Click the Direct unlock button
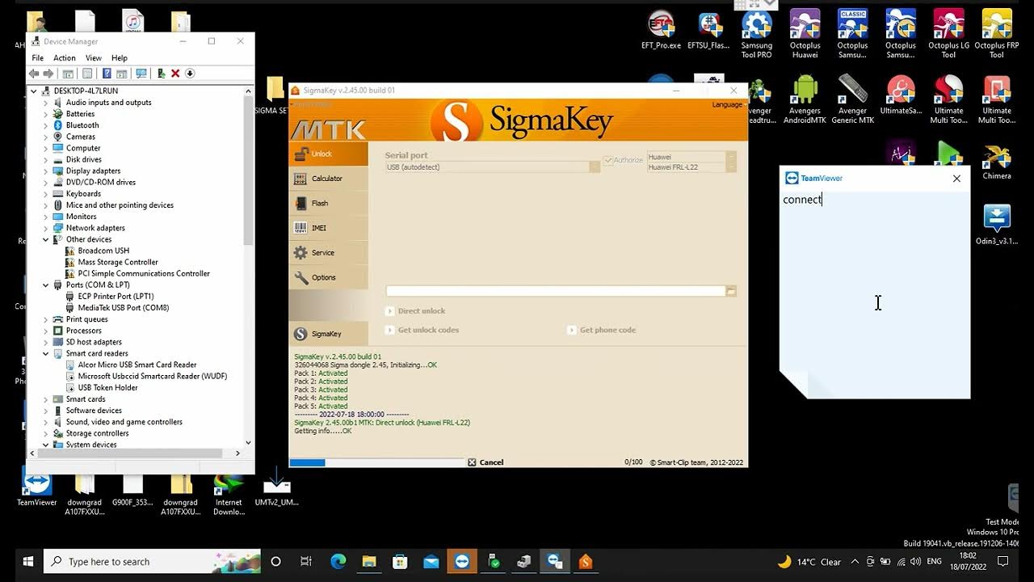The height and width of the screenshot is (582, 1034). [x=416, y=311]
